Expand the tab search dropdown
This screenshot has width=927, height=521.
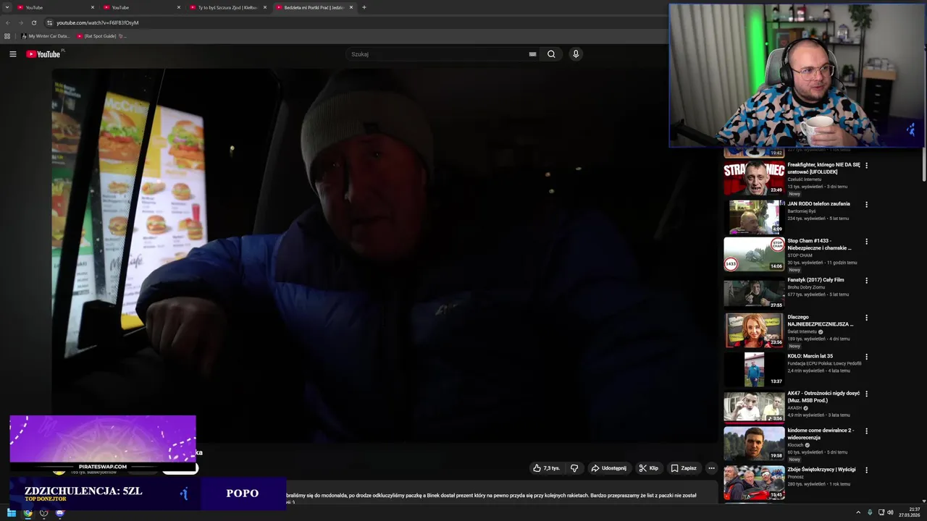coord(7,7)
